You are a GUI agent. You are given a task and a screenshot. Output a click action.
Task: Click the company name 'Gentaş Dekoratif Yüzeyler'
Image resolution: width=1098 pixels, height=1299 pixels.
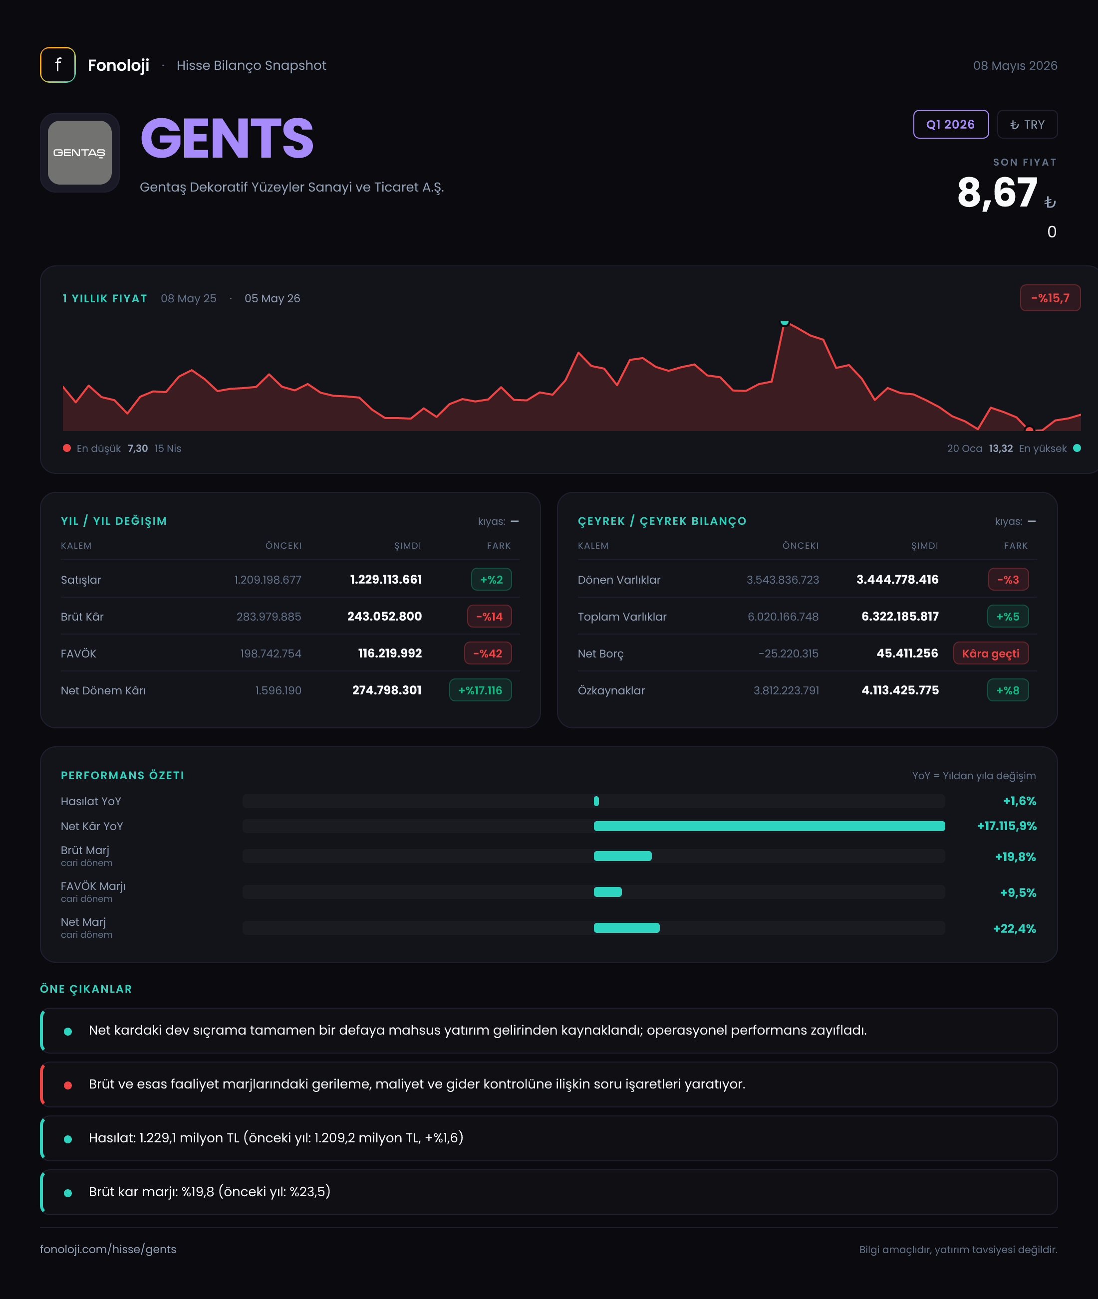coord(292,187)
